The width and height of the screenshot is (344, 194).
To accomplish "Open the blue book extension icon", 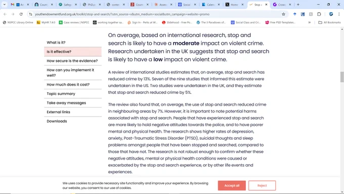I will [303, 14].
